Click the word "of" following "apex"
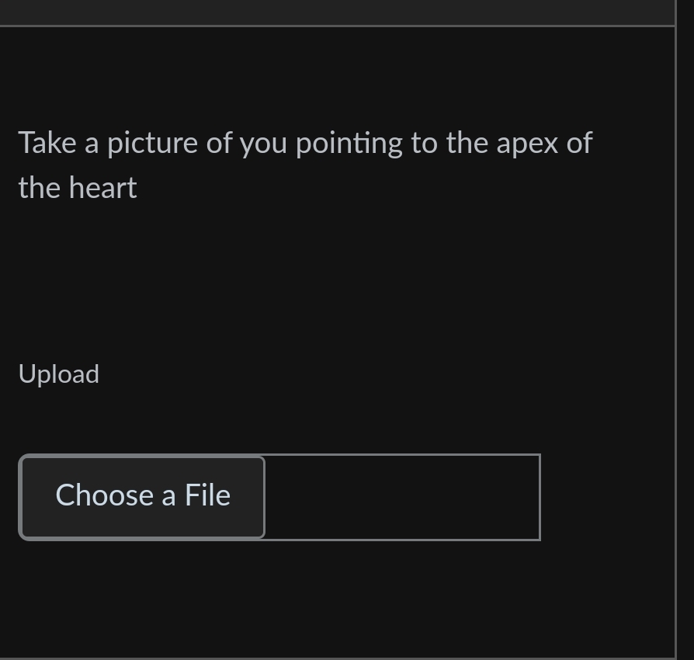The image size is (694, 660). 579,144
